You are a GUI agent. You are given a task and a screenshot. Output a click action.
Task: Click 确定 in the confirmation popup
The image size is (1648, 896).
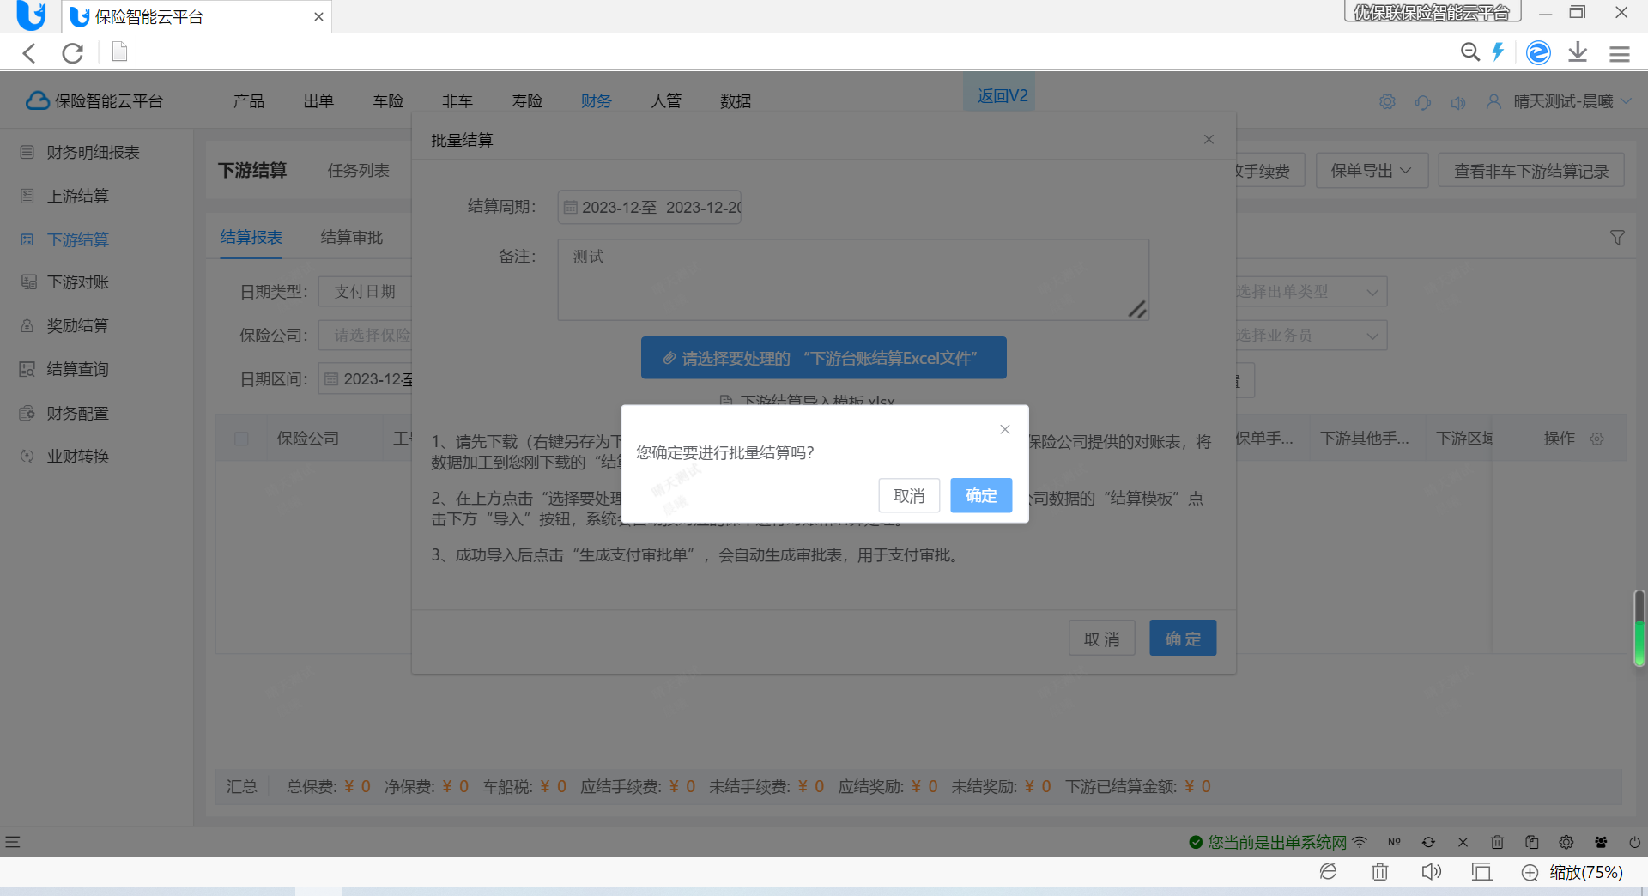pos(981,496)
